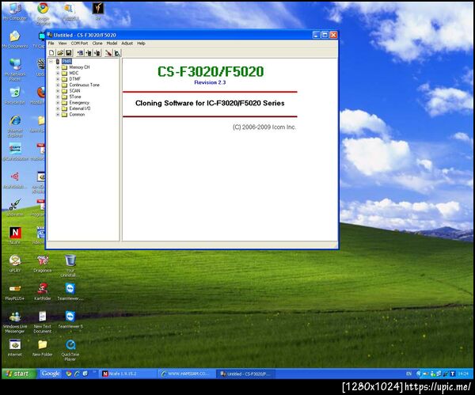Screen dimensions: 475x395
Task: Open My Network Places desktop icon
Action: [x=14, y=70]
